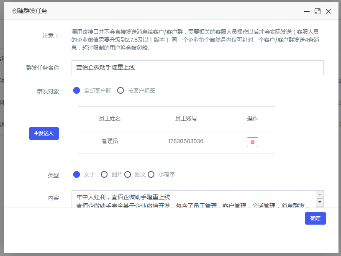The image size is (341, 256).
Task: Choose 小程序 message type
Action: pyautogui.click(x=151, y=174)
